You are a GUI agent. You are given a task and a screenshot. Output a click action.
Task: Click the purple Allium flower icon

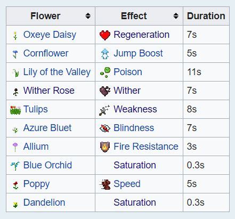15,147
